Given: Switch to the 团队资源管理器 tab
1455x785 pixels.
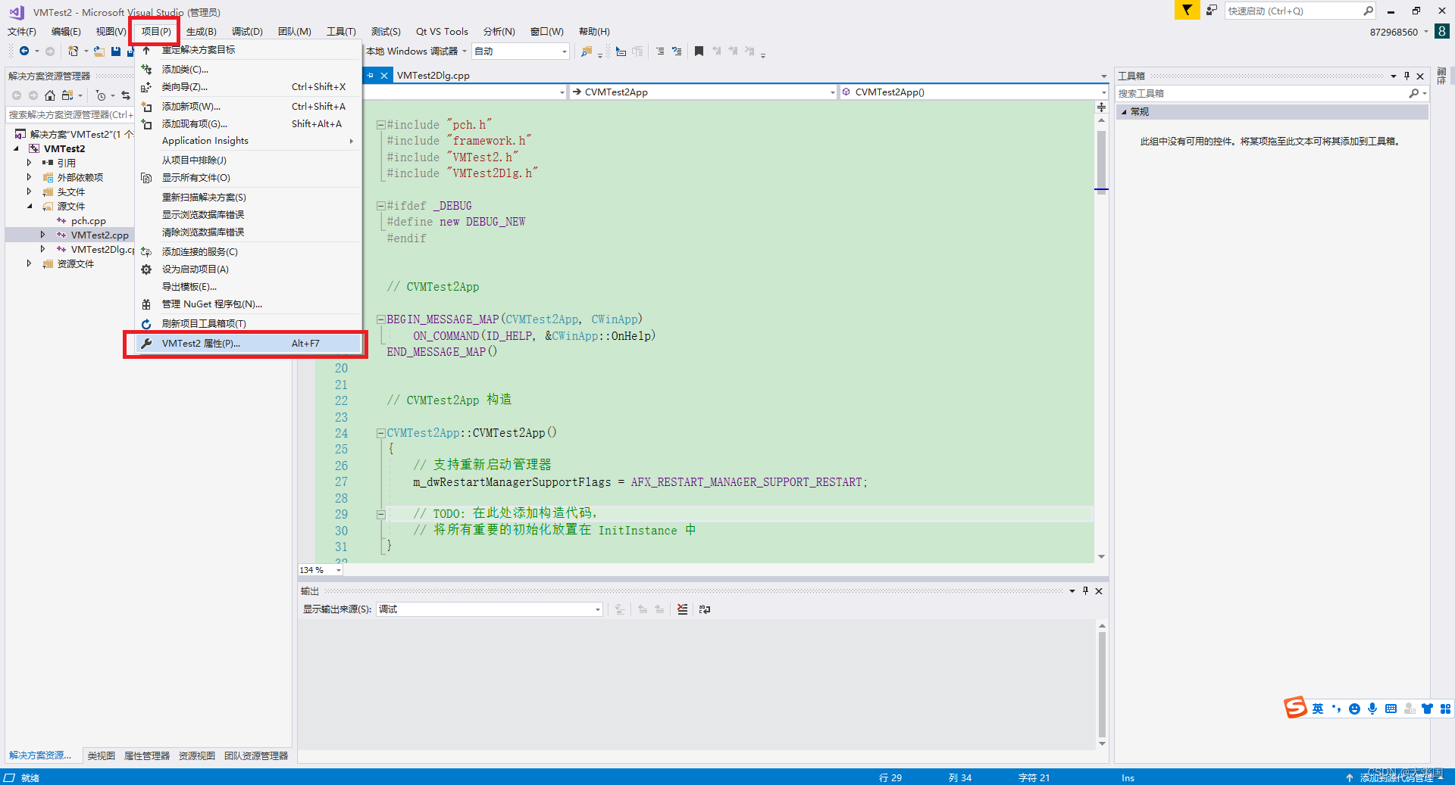Looking at the screenshot, I should (256, 755).
